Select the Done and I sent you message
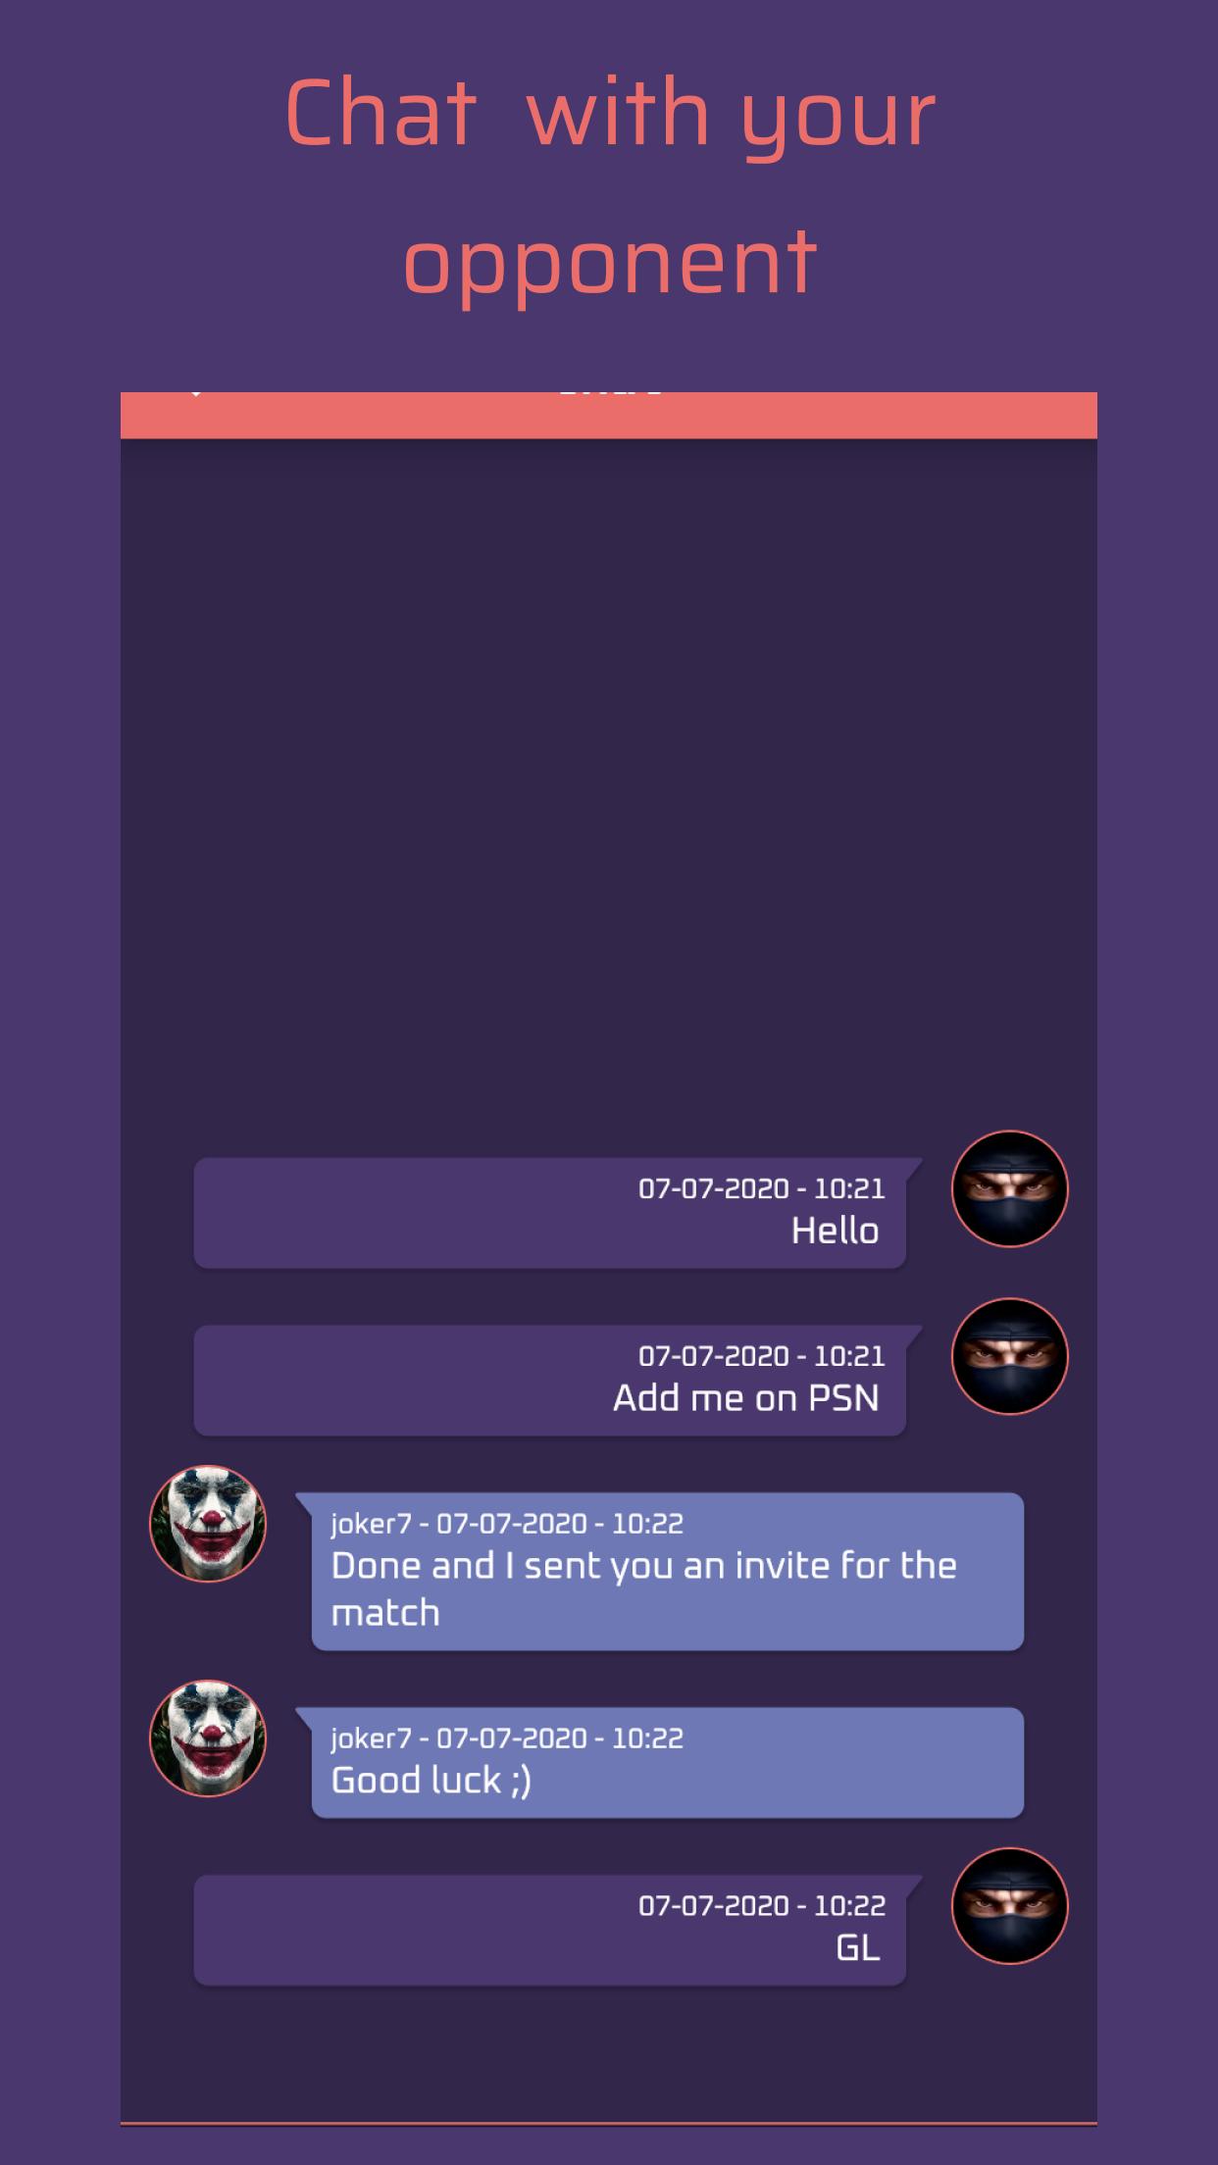This screenshot has height=2165, width=1218. [x=660, y=1572]
